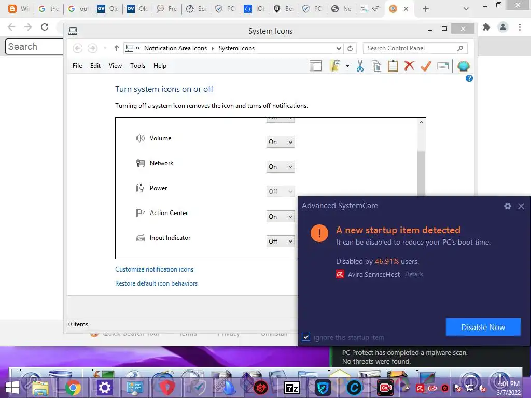Go up one level with the up arrow
This screenshot has height=398, width=531.
tap(117, 48)
